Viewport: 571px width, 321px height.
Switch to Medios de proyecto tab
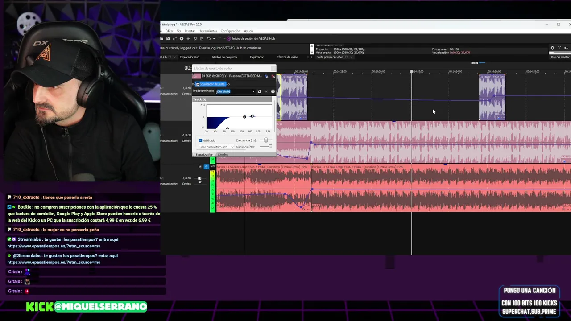click(x=224, y=57)
